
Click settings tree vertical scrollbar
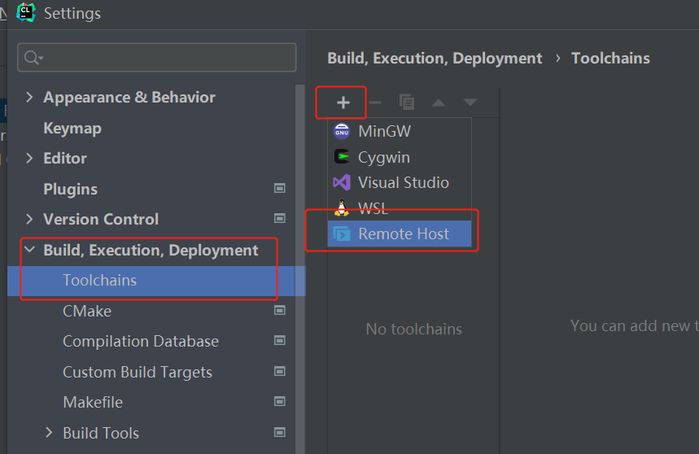tap(300, 269)
